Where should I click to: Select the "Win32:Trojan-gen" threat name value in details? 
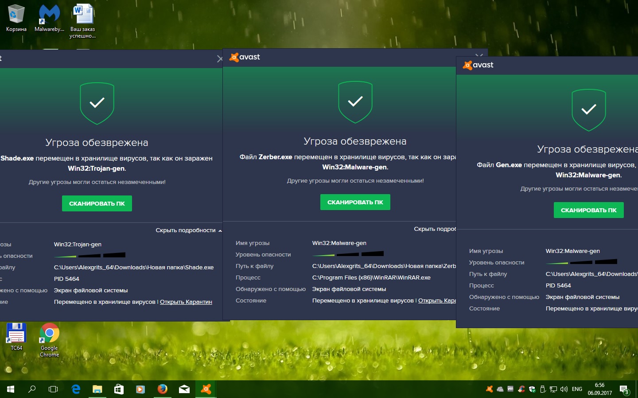coord(78,245)
